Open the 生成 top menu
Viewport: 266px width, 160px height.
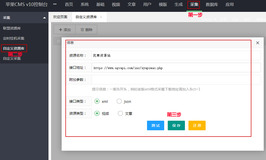coord(178,4)
